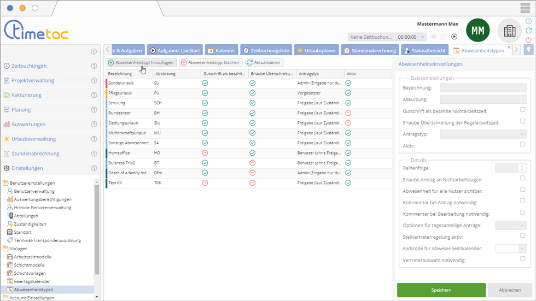Open the Antragstyp dropdown

pyautogui.click(x=483, y=134)
